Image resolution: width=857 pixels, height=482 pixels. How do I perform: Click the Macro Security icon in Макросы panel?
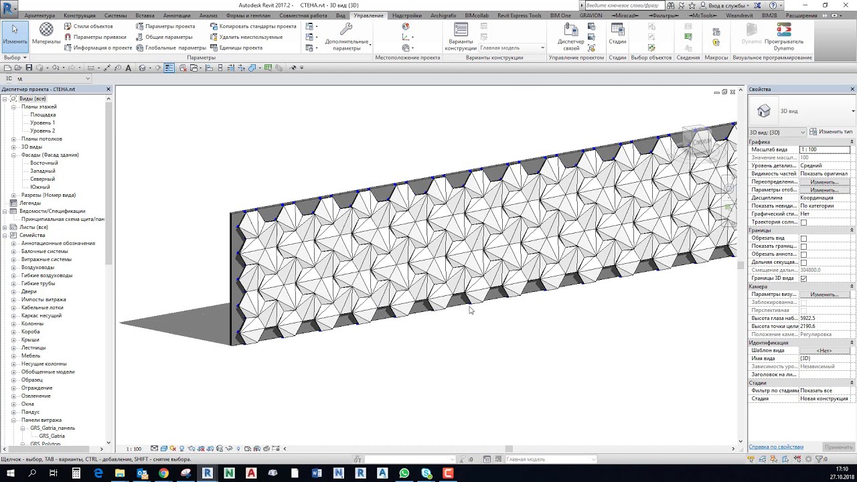click(716, 42)
